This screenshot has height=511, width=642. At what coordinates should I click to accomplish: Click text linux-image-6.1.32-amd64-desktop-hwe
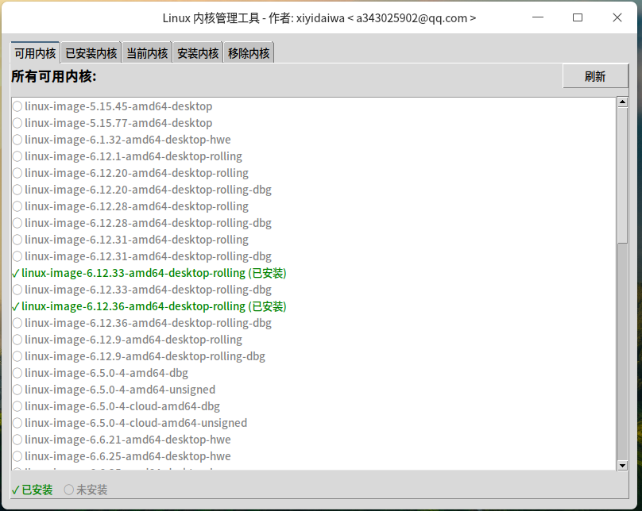click(128, 140)
